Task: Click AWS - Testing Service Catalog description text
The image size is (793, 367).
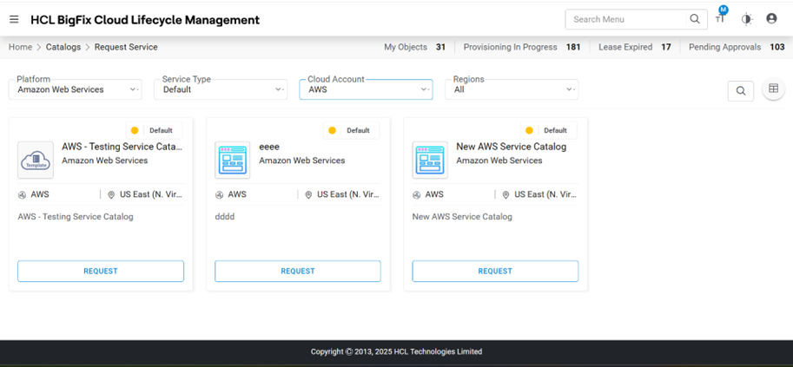Action: 76,216
